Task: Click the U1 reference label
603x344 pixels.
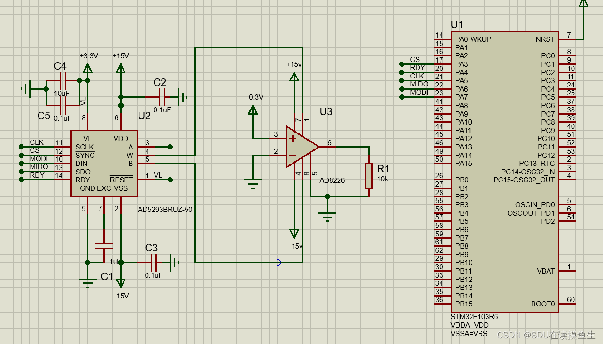Action: coord(457,24)
